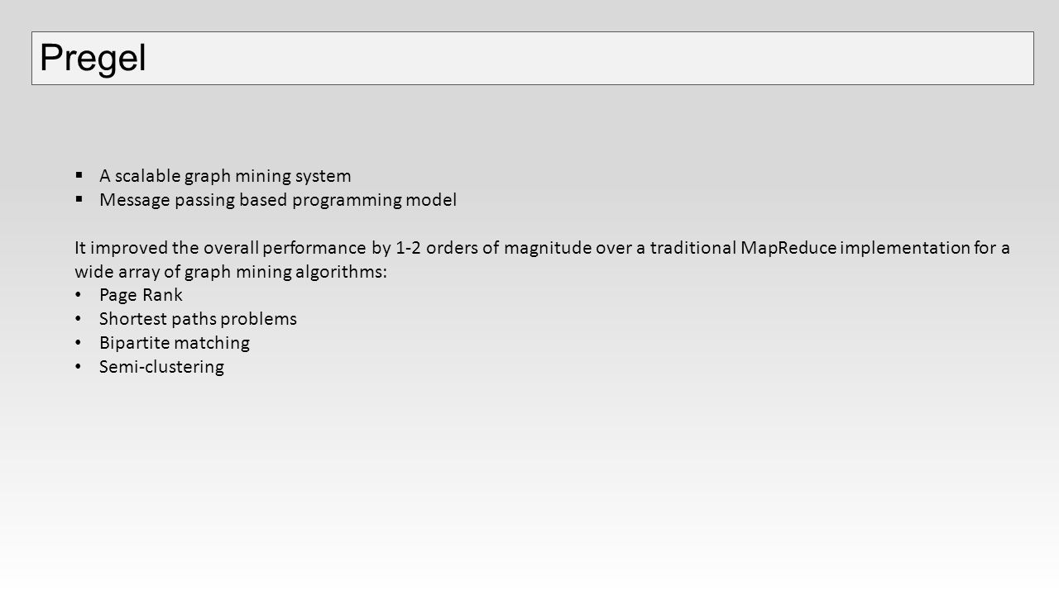Click 'A scalable graph mining system' line
1059x595 pixels.
coord(225,176)
